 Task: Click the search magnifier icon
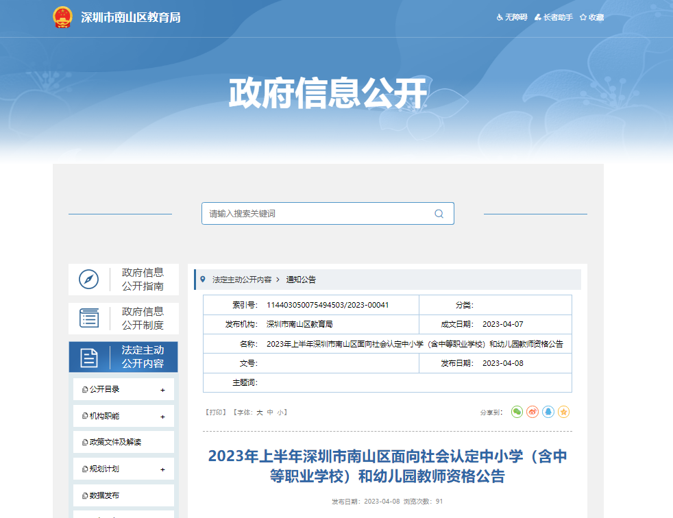pos(439,214)
